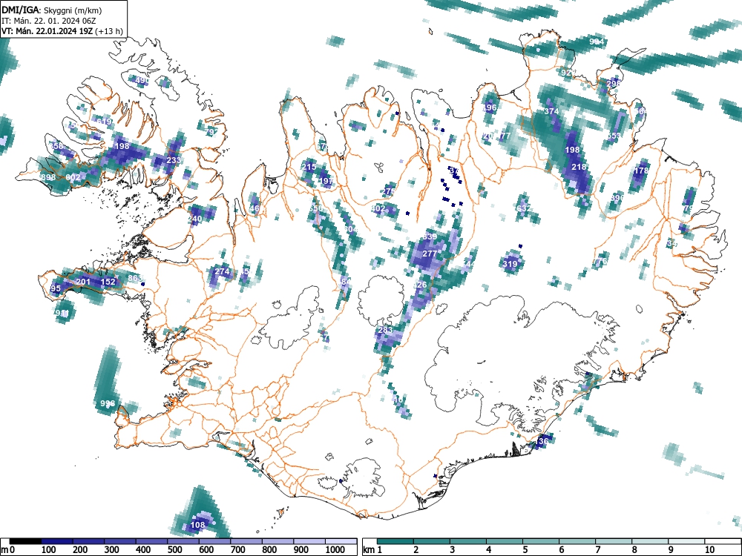Click the '108' value offshore south of Iceland
The image size is (742, 556).
[x=197, y=525]
